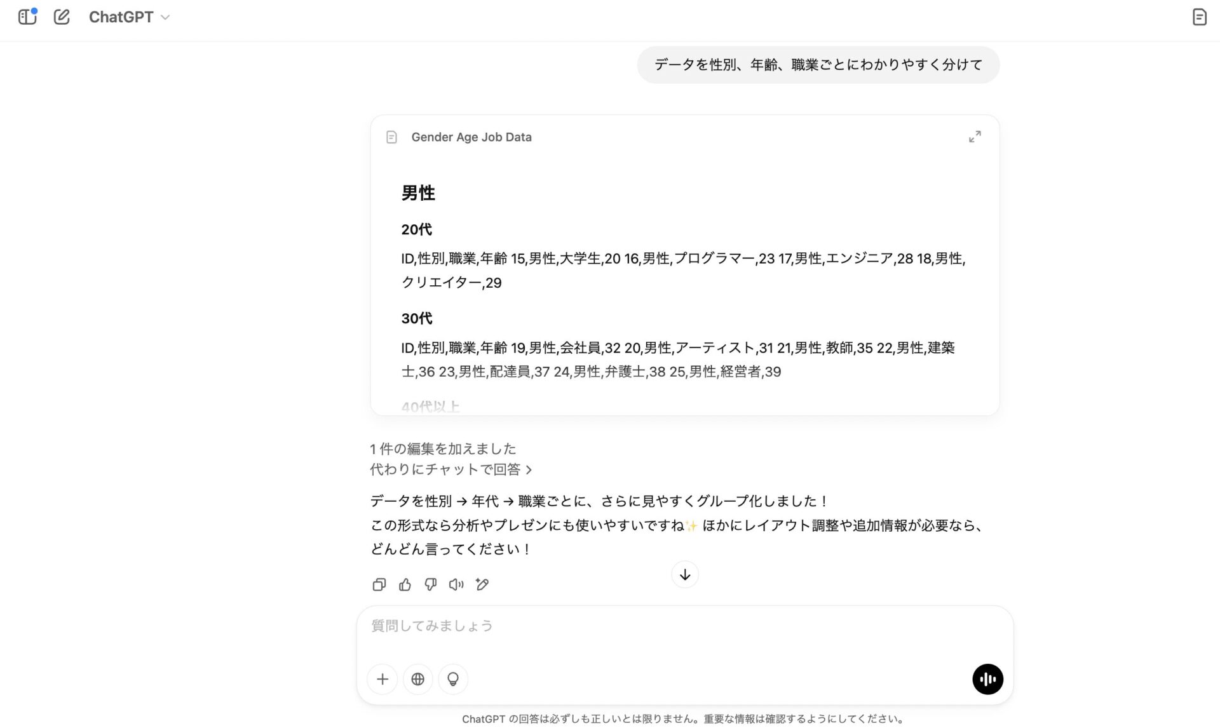1220x728 pixels.
Task: Open the ChatGPT model selector dropdown
Action: [x=129, y=17]
